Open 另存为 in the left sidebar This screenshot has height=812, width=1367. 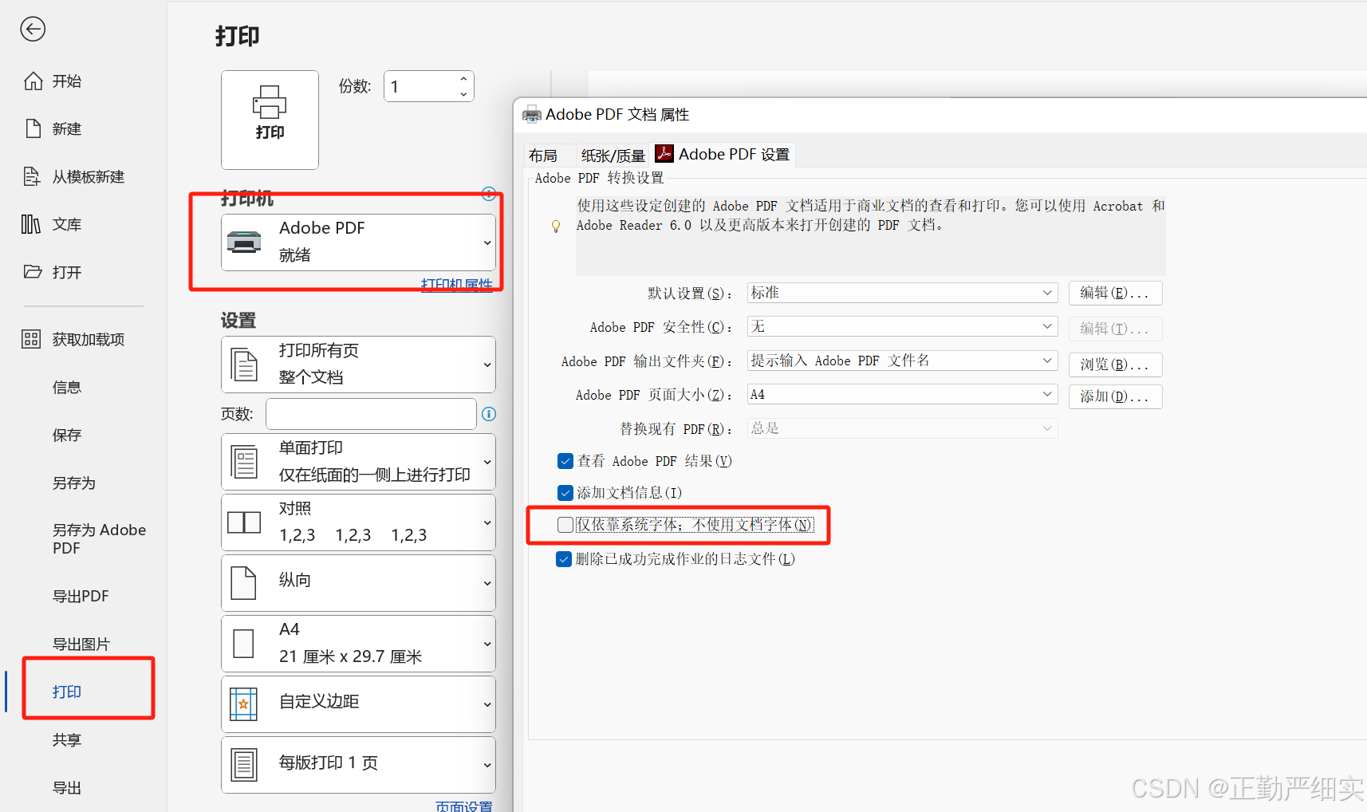(74, 483)
